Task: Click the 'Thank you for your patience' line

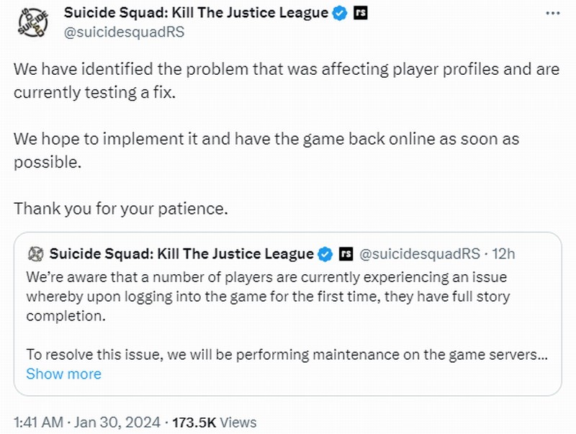Action: tap(121, 209)
